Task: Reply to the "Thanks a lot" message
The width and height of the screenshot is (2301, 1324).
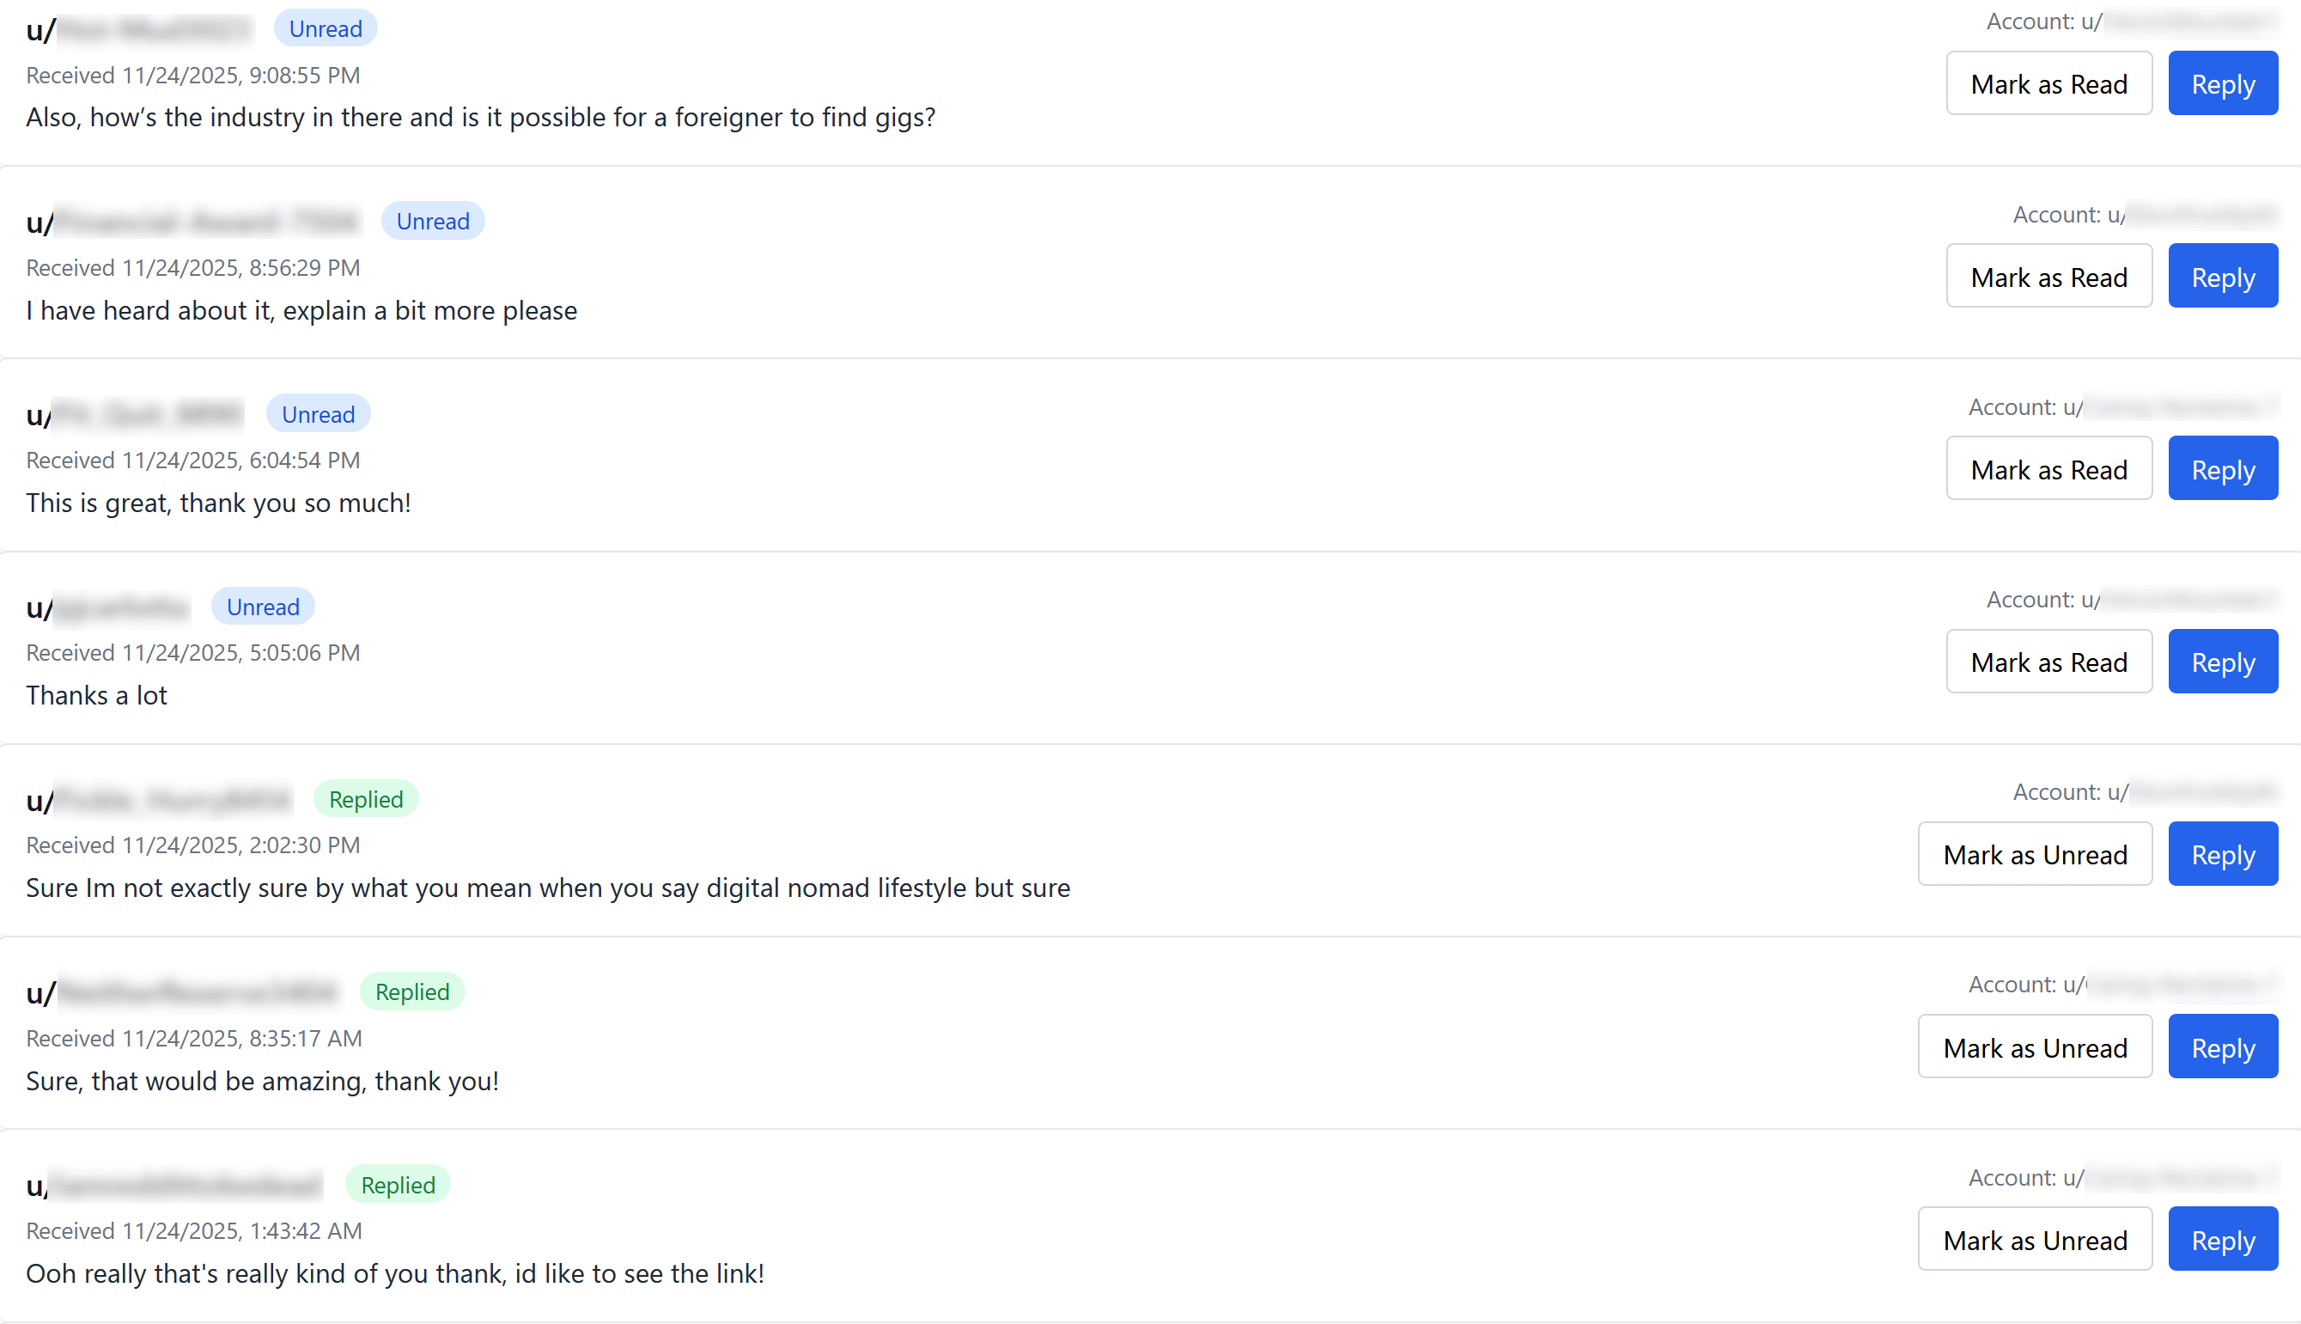Action: [2222, 662]
